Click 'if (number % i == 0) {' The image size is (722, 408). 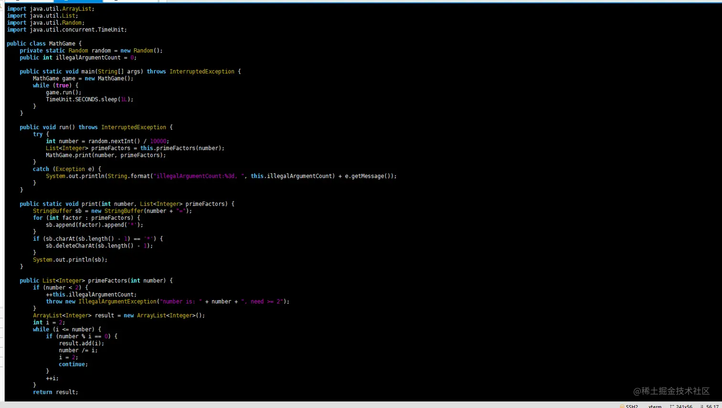click(x=82, y=336)
